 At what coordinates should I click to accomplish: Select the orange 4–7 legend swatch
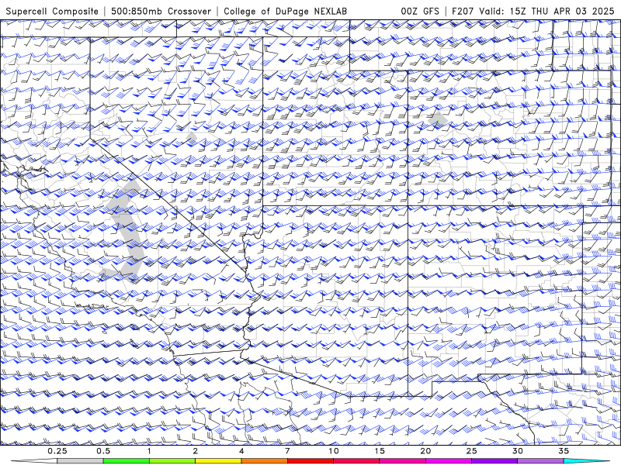[264, 461]
